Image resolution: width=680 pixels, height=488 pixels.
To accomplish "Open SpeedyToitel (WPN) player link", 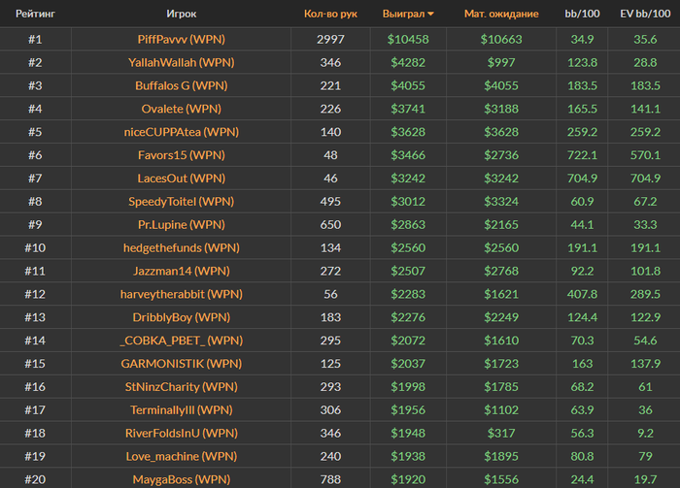I will 182,202.
